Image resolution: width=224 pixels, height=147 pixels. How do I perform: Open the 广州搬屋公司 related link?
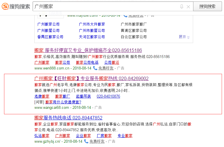(48, 30)
